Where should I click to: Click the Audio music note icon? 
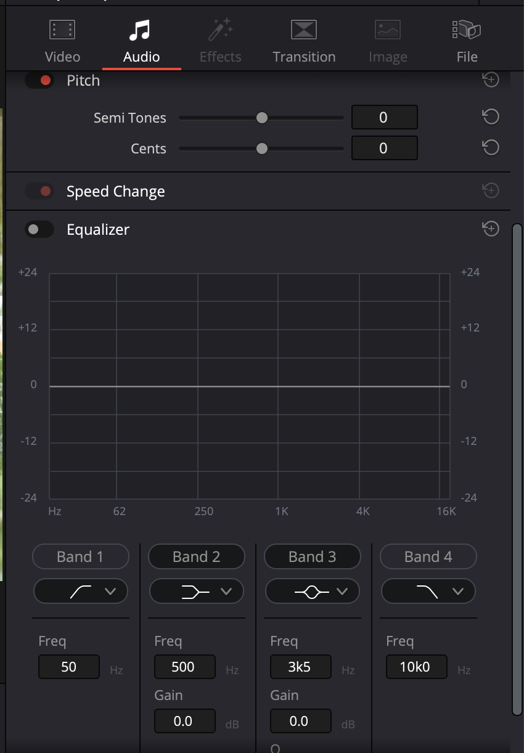(x=141, y=30)
